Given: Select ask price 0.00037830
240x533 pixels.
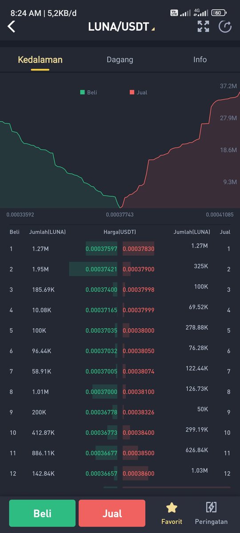Looking at the screenshot, I should 139,249.
